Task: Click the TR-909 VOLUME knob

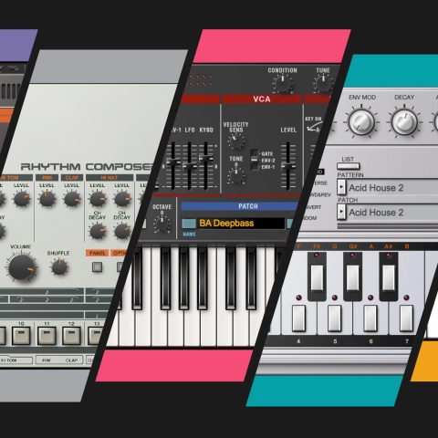Action: 23,267
